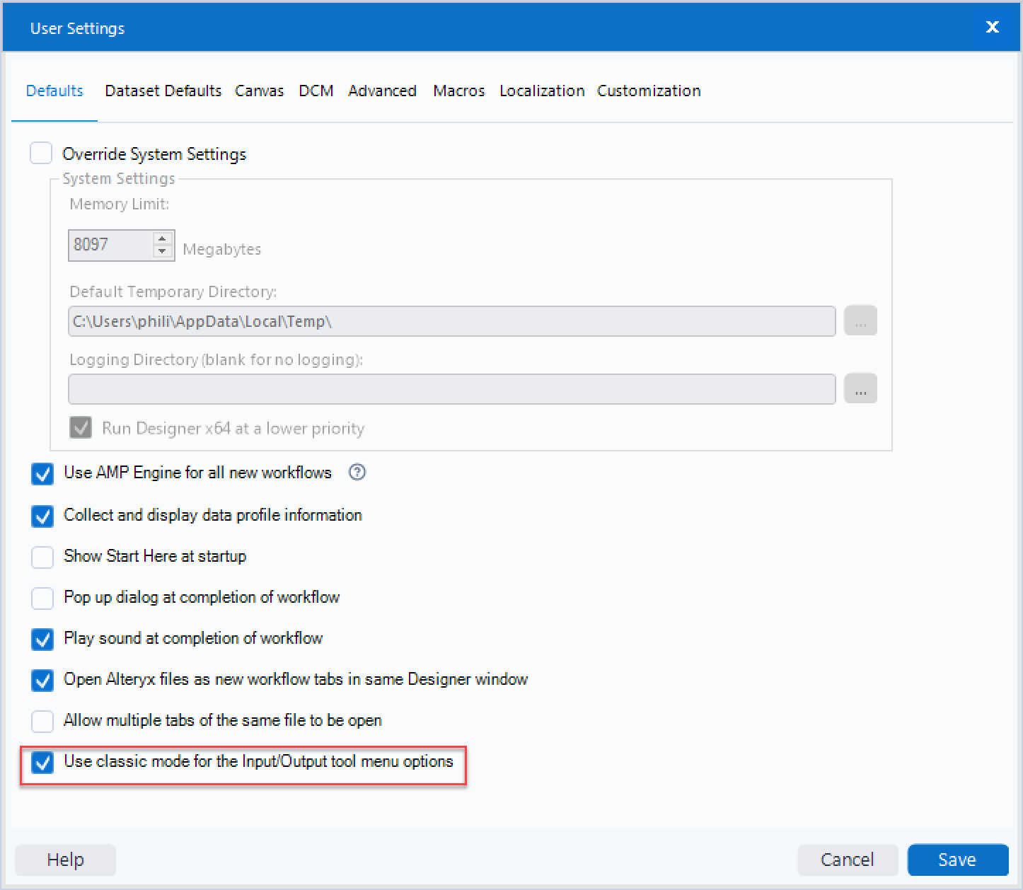Cancel the User Settings dialog
1023x890 pixels.
[x=848, y=860]
